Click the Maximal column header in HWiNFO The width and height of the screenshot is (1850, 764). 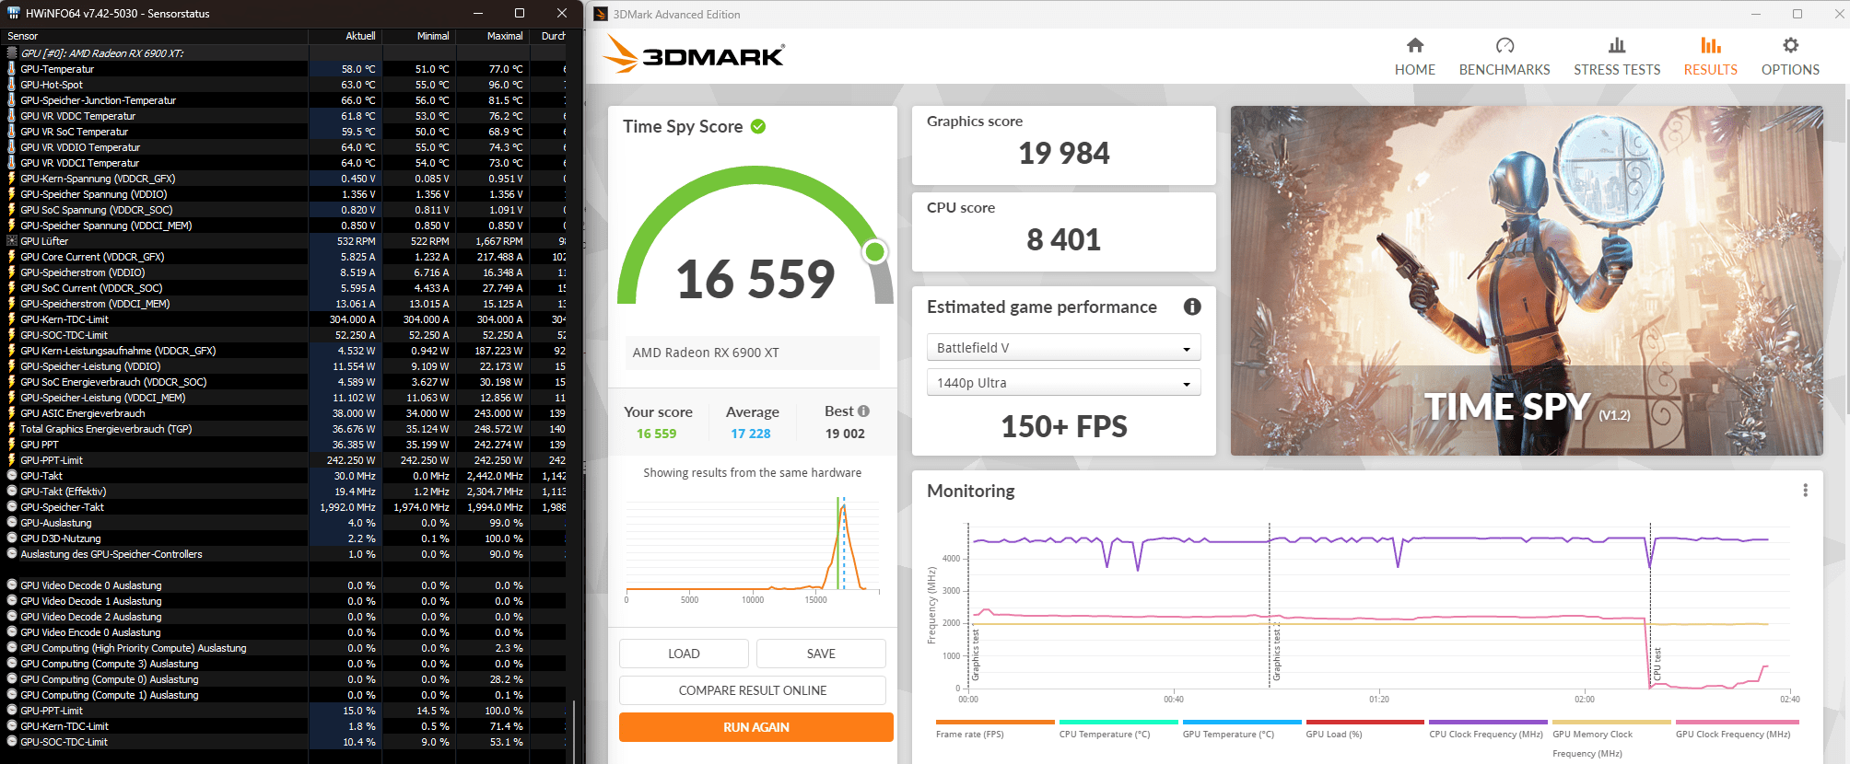pyautogui.click(x=492, y=36)
